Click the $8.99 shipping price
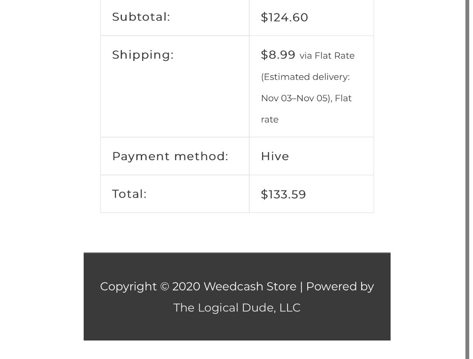473x359 pixels. [278, 55]
